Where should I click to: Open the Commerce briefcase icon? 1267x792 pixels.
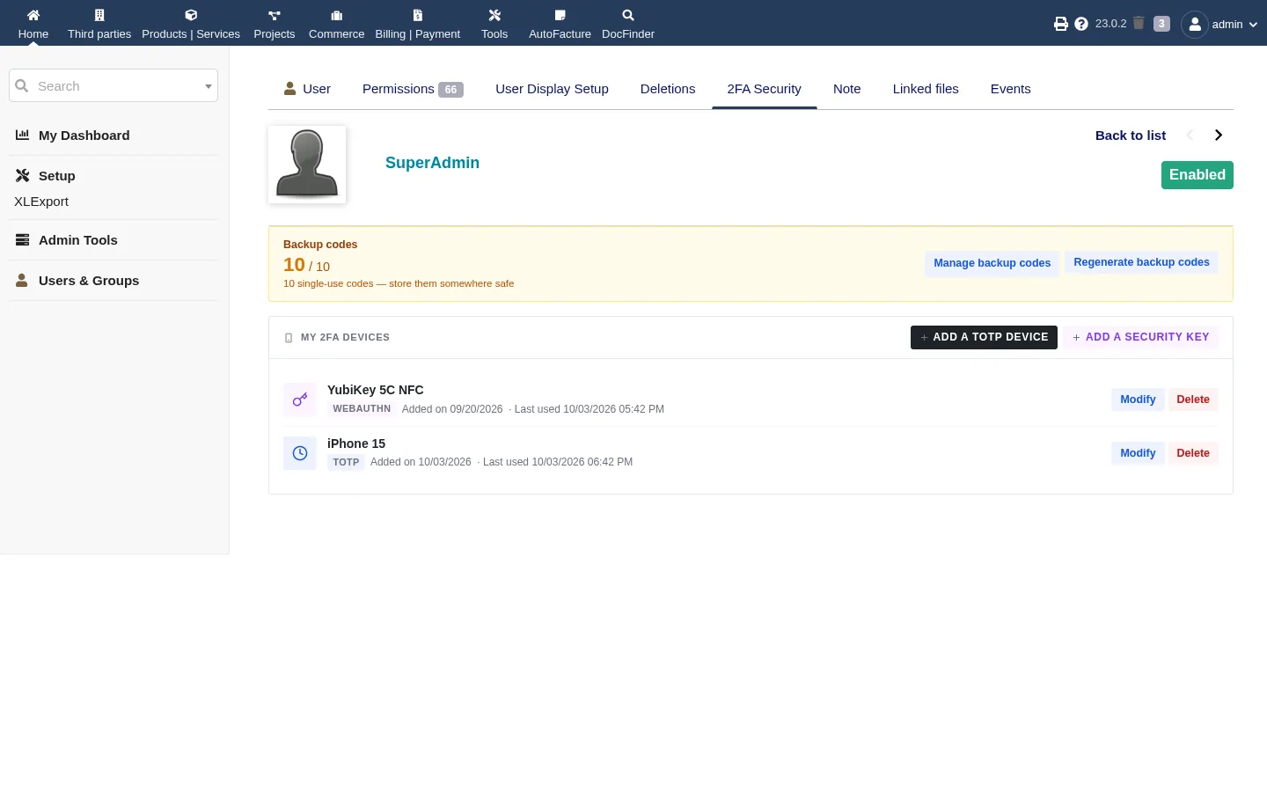point(337,15)
